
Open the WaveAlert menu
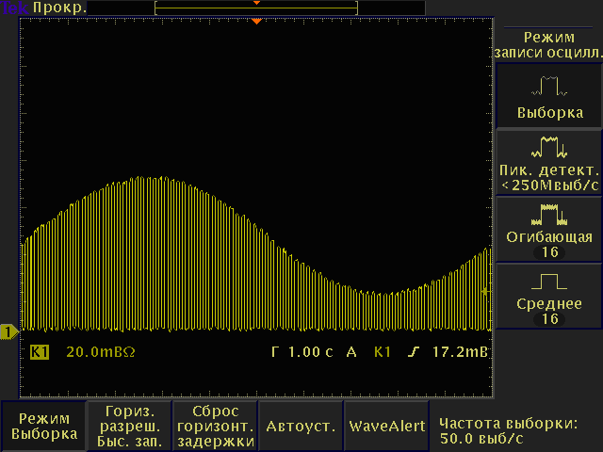[x=386, y=426]
